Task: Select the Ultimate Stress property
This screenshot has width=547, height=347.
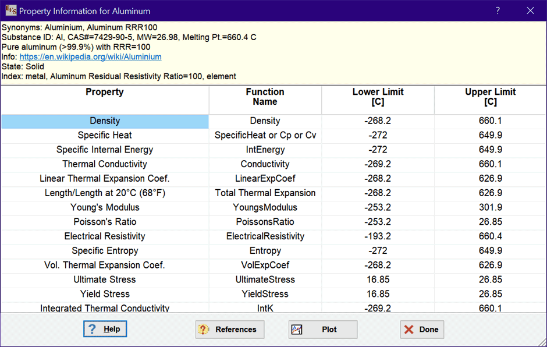Action: pos(105,279)
